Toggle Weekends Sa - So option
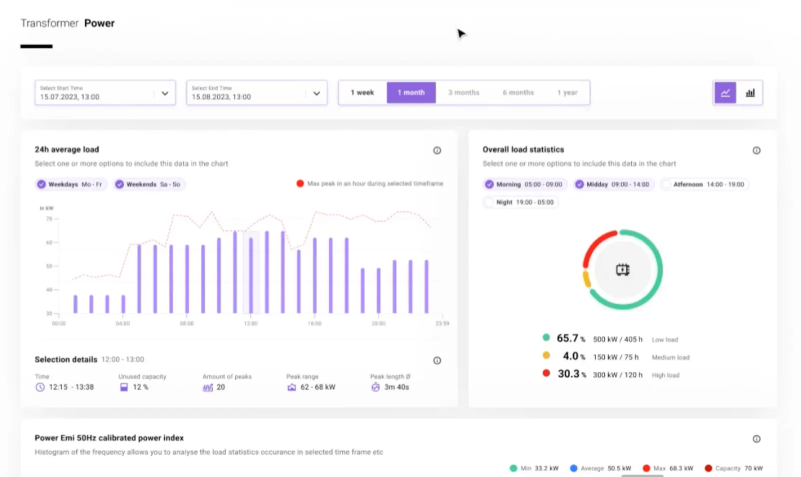801x477 pixels. pos(149,184)
